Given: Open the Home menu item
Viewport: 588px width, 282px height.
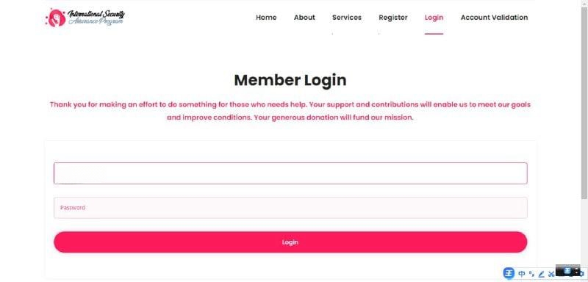Looking at the screenshot, I should tap(266, 17).
